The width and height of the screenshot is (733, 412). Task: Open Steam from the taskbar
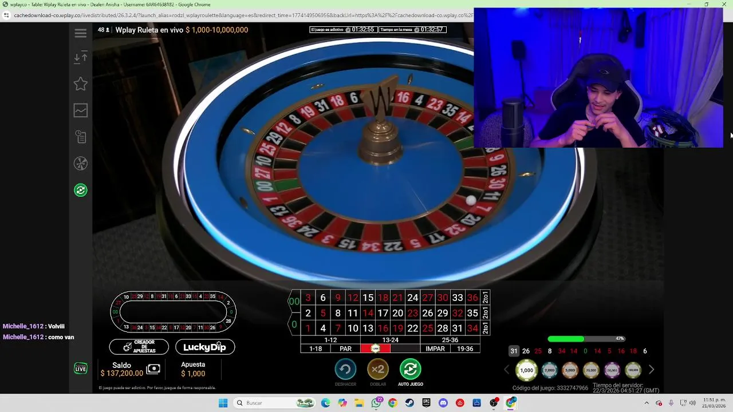pyautogui.click(x=409, y=403)
